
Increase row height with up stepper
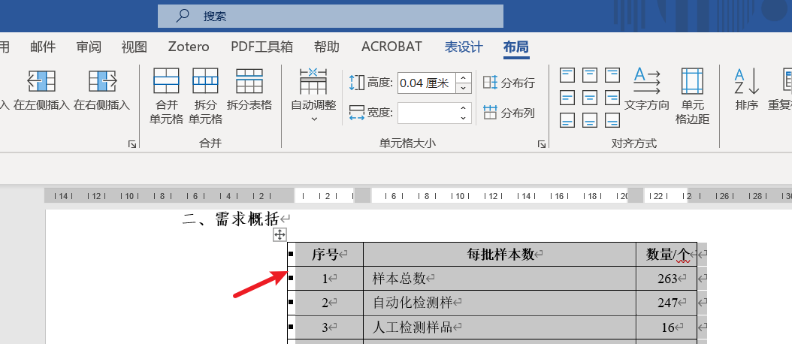pyautogui.click(x=464, y=77)
